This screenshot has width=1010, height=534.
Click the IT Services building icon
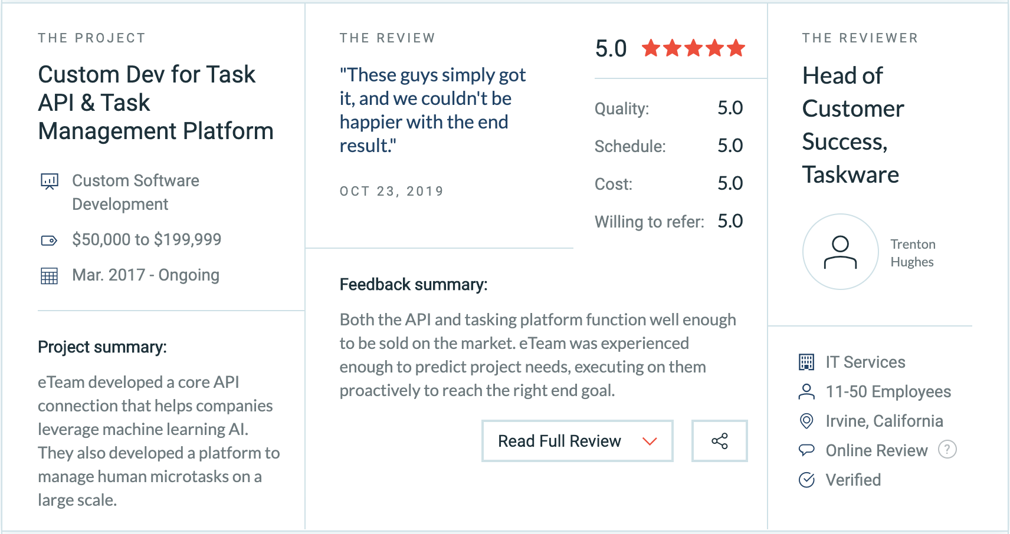pyautogui.click(x=806, y=362)
